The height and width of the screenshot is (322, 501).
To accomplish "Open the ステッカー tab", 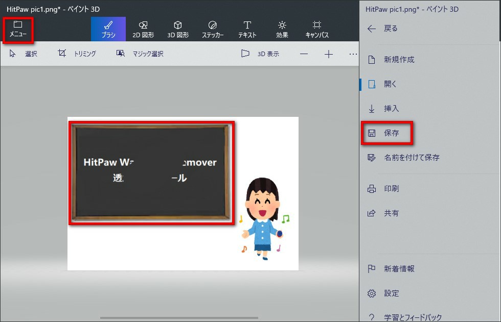I will point(213,29).
